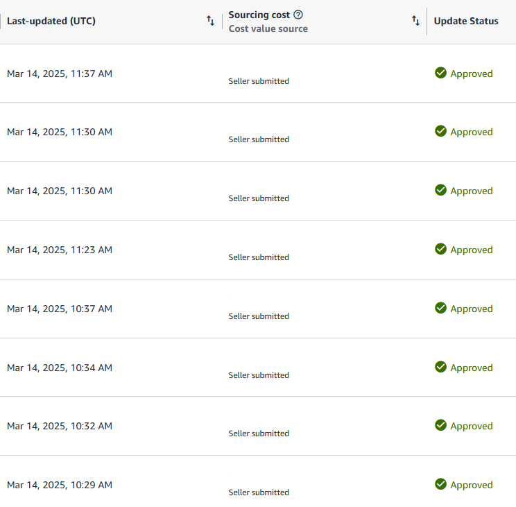This screenshot has width=516, height=507.
Task: Select date Mar 14, 2025, 11:37 AM
Action: point(60,74)
